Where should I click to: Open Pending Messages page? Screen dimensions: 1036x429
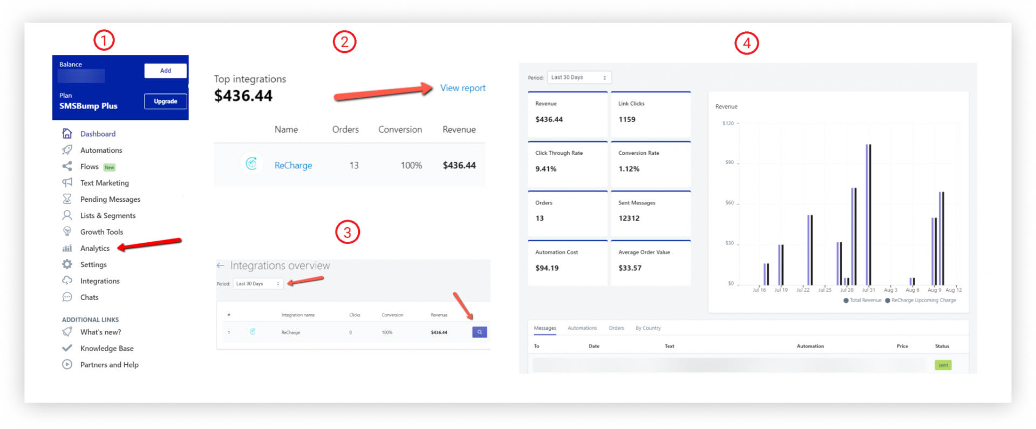pos(110,199)
